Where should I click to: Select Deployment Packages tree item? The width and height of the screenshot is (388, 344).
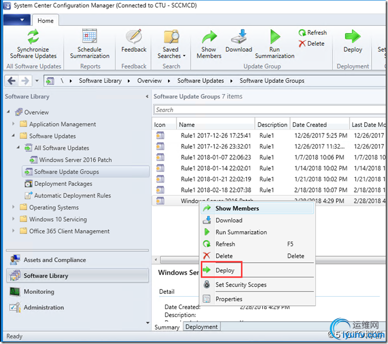click(59, 184)
